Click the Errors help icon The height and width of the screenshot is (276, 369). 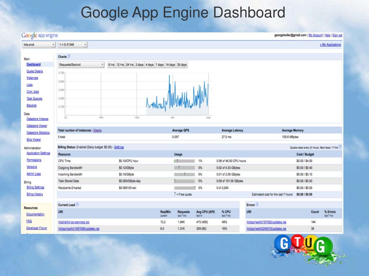[257, 204]
